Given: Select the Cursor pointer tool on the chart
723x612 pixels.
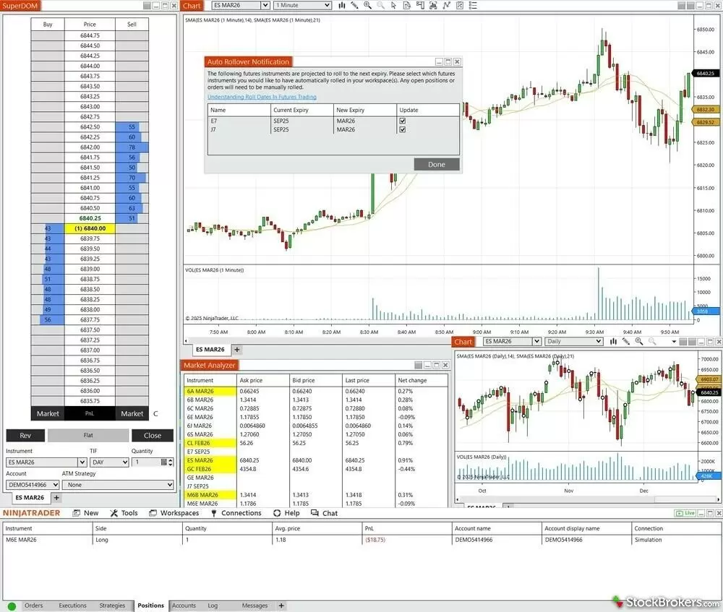Looking at the screenshot, I should (393, 5).
